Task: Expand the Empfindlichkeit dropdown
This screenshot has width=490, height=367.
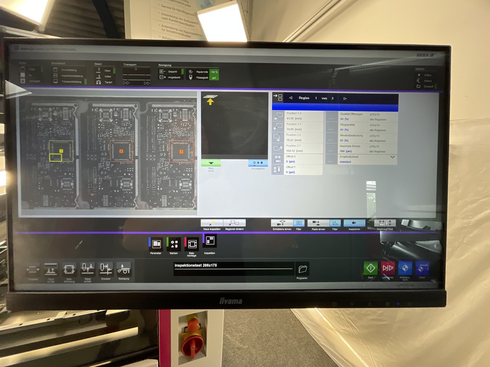Action: coord(392,157)
